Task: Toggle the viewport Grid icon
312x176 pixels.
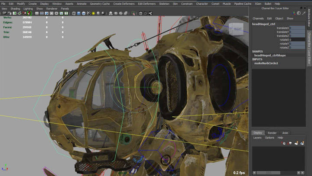Action: (37, 13)
